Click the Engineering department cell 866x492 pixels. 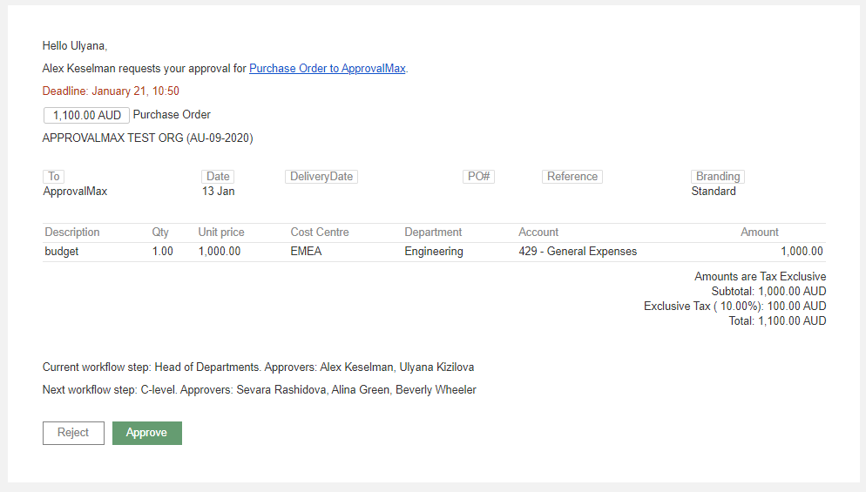(434, 252)
